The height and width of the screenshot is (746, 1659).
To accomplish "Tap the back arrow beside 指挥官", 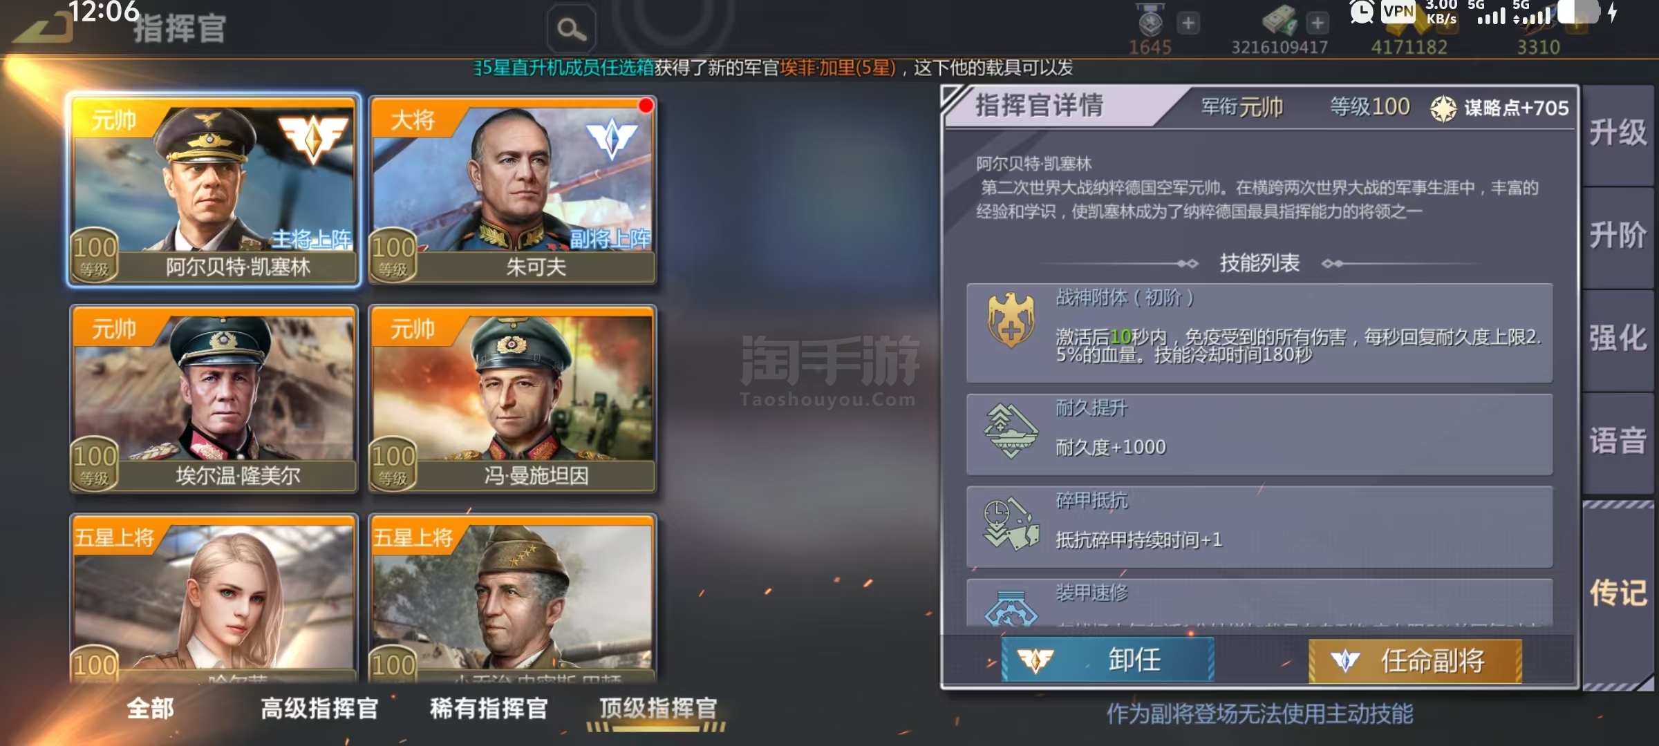I will (x=43, y=28).
